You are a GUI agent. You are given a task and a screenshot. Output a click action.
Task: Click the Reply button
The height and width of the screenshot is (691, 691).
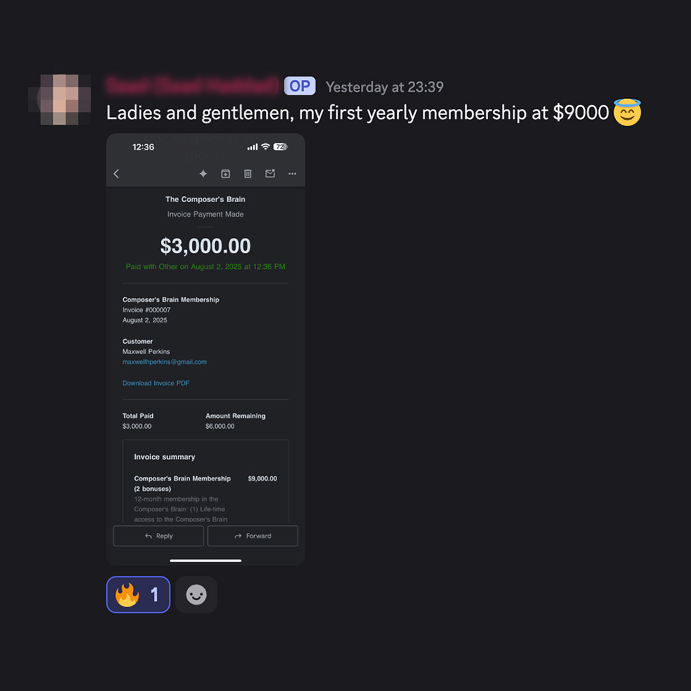(158, 536)
